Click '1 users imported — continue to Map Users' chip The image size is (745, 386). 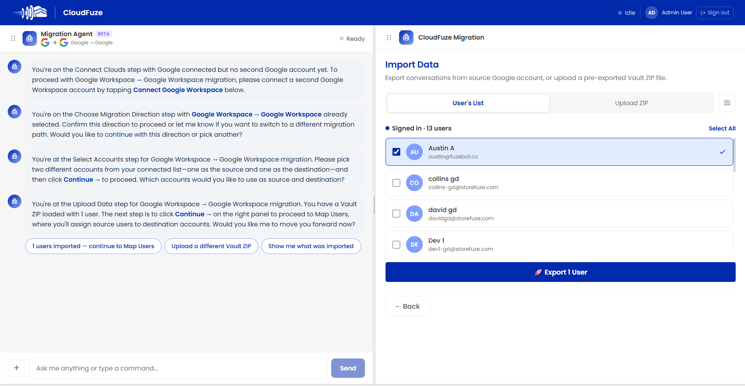click(x=93, y=246)
